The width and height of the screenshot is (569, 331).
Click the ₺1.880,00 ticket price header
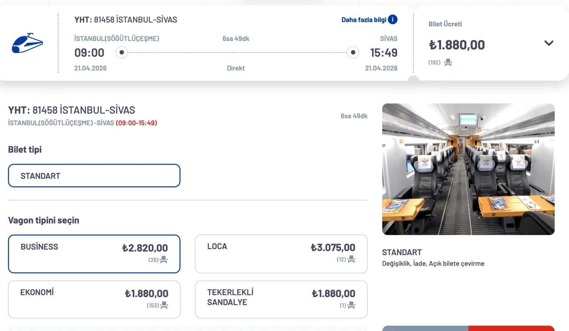[457, 45]
